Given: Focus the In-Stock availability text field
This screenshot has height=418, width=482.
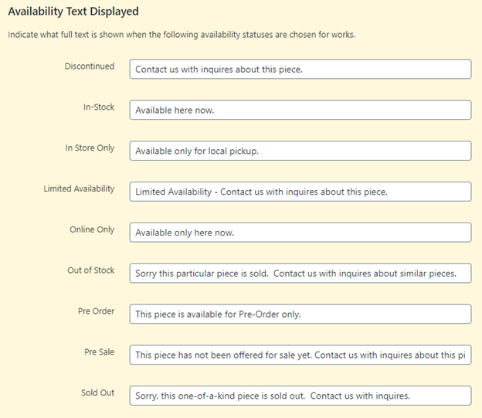Looking at the screenshot, I should point(300,110).
